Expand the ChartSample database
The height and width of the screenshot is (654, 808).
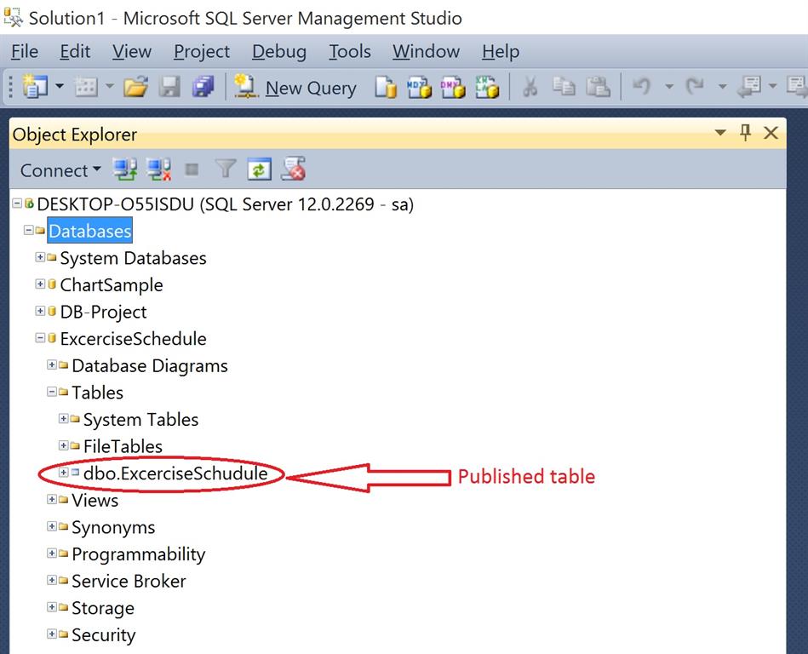click(x=40, y=284)
